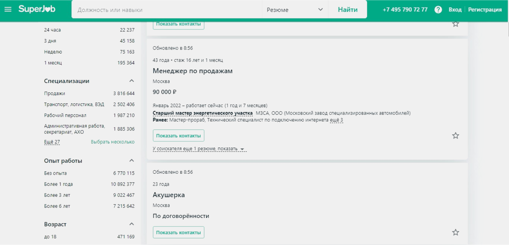Image resolution: width=509 pixels, height=245 pixels.
Task: Expand ещё 3 previous jobs
Action: click(336, 120)
